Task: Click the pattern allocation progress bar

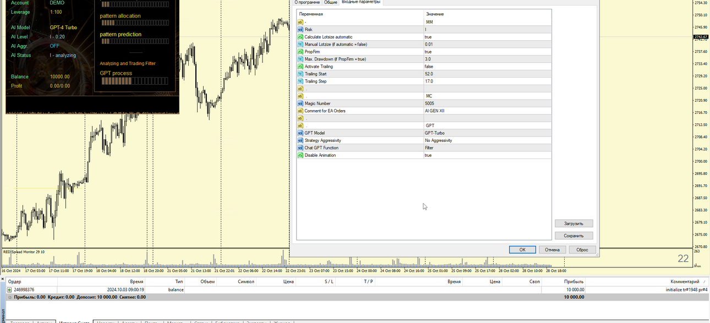Action: pos(135,23)
